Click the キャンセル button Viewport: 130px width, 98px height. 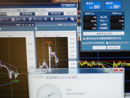click(114, 47)
